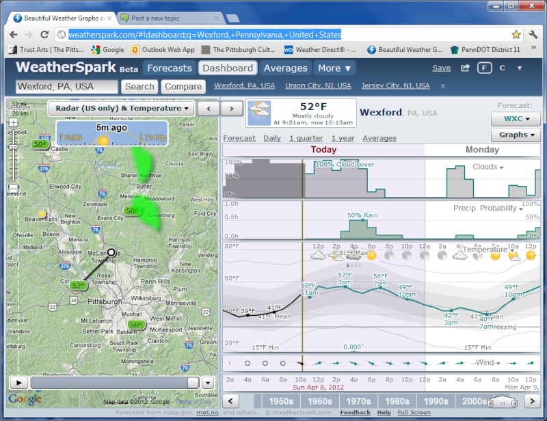Select the Forecast view link
The width and height of the screenshot is (547, 421).
click(239, 138)
